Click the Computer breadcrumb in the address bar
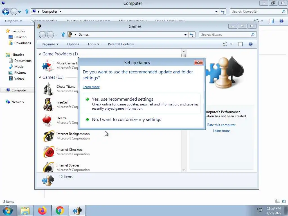The image size is (288, 216). pyautogui.click(x=49, y=12)
